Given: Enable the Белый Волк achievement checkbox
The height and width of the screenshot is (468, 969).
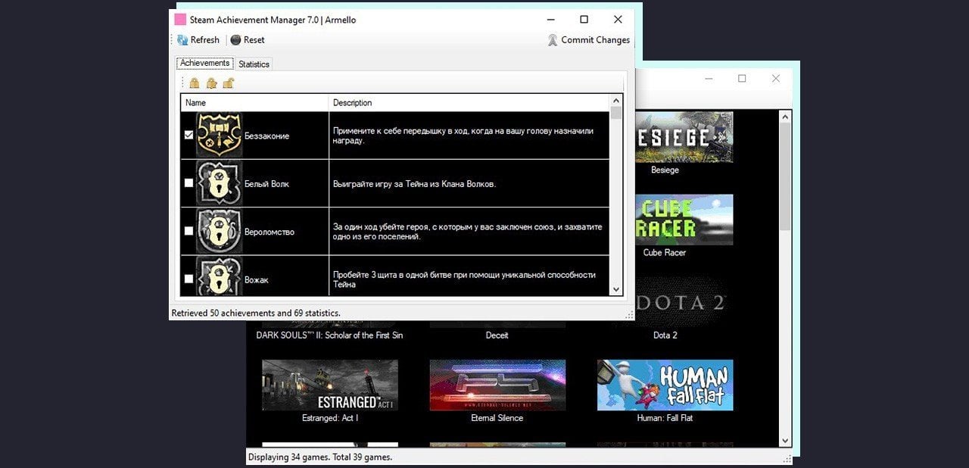Looking at the screenshot, I should coord(189,183).
